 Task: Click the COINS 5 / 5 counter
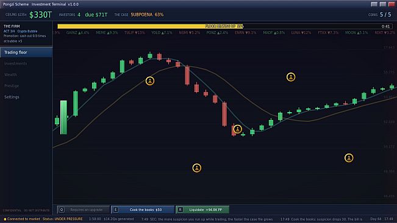click(379, 15)
